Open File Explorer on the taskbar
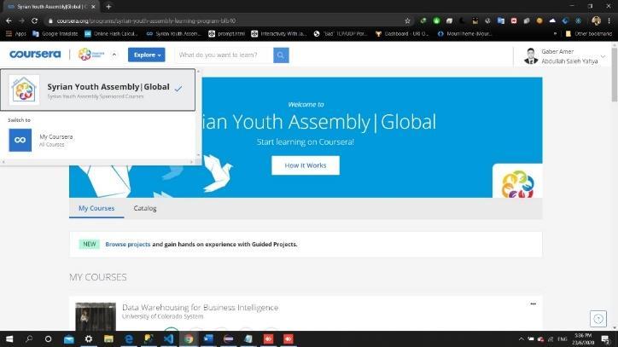 [108, 338]
